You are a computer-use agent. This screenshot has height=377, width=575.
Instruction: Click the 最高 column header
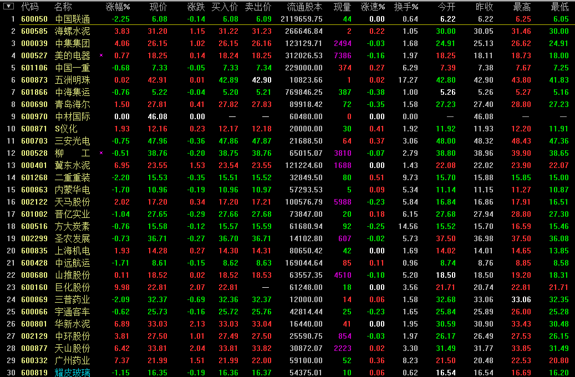click(522, 7)
